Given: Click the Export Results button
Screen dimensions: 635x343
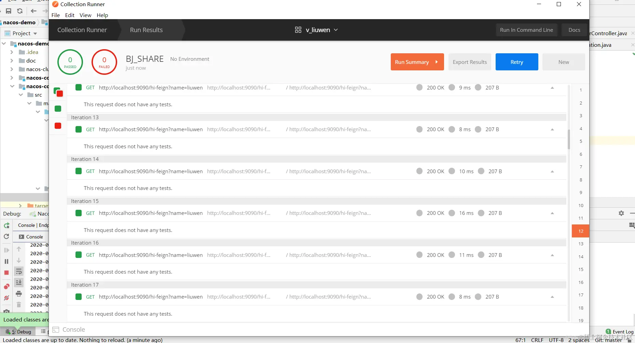Looking at the screenshot, I should (470, 62).
